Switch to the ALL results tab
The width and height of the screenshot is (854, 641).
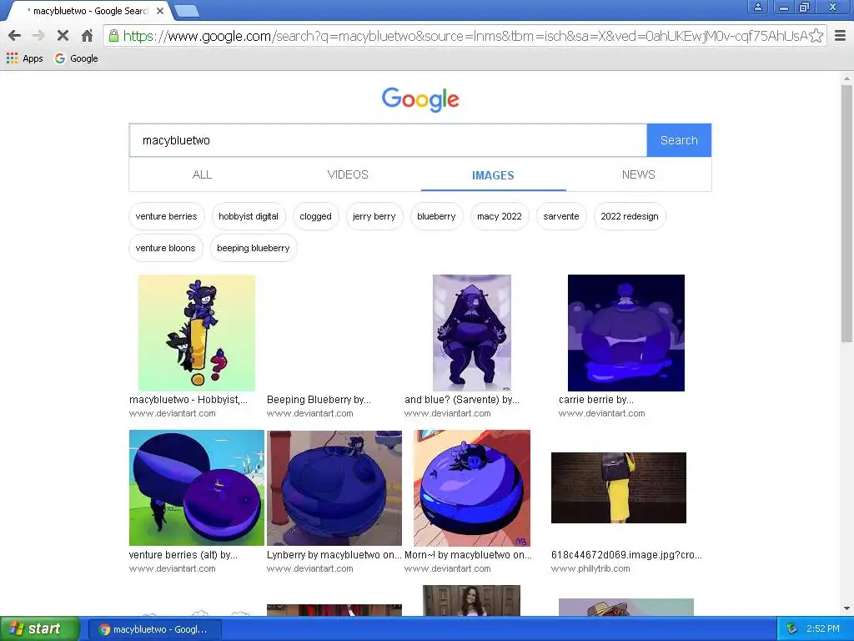pos(202,174)
